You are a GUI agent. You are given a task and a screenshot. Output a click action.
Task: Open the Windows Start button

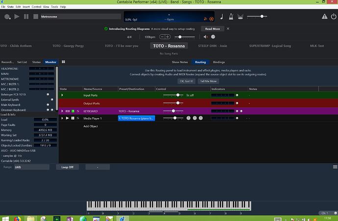click(5, 219)
